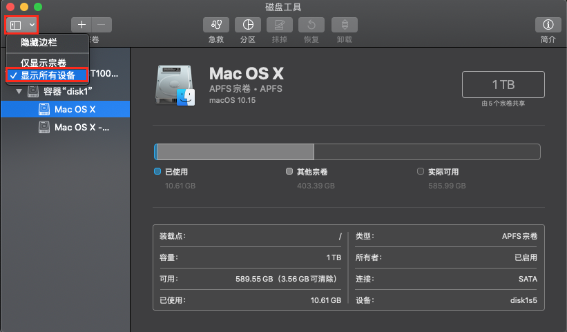Collapse the 容器 "disk1" disclosure triangle
The image size is (567, 332).
click(x=19, y=91)
